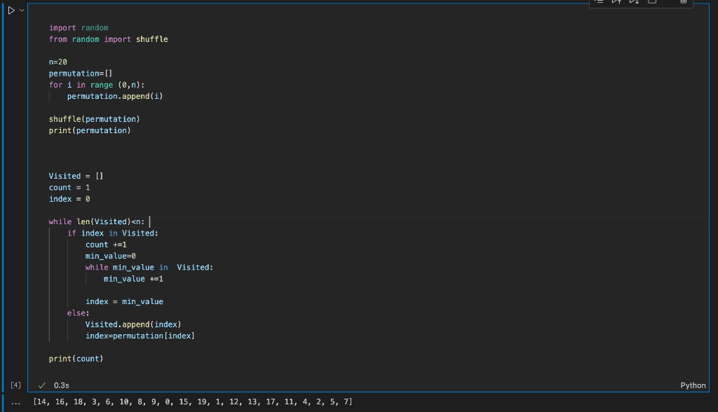Expand the collapsed output via the ellipsis
The image size is (718, 412).
(15, 401)
